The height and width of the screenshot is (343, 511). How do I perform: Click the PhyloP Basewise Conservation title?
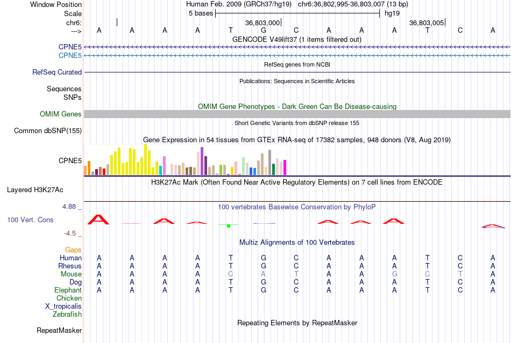coord(297,207)
